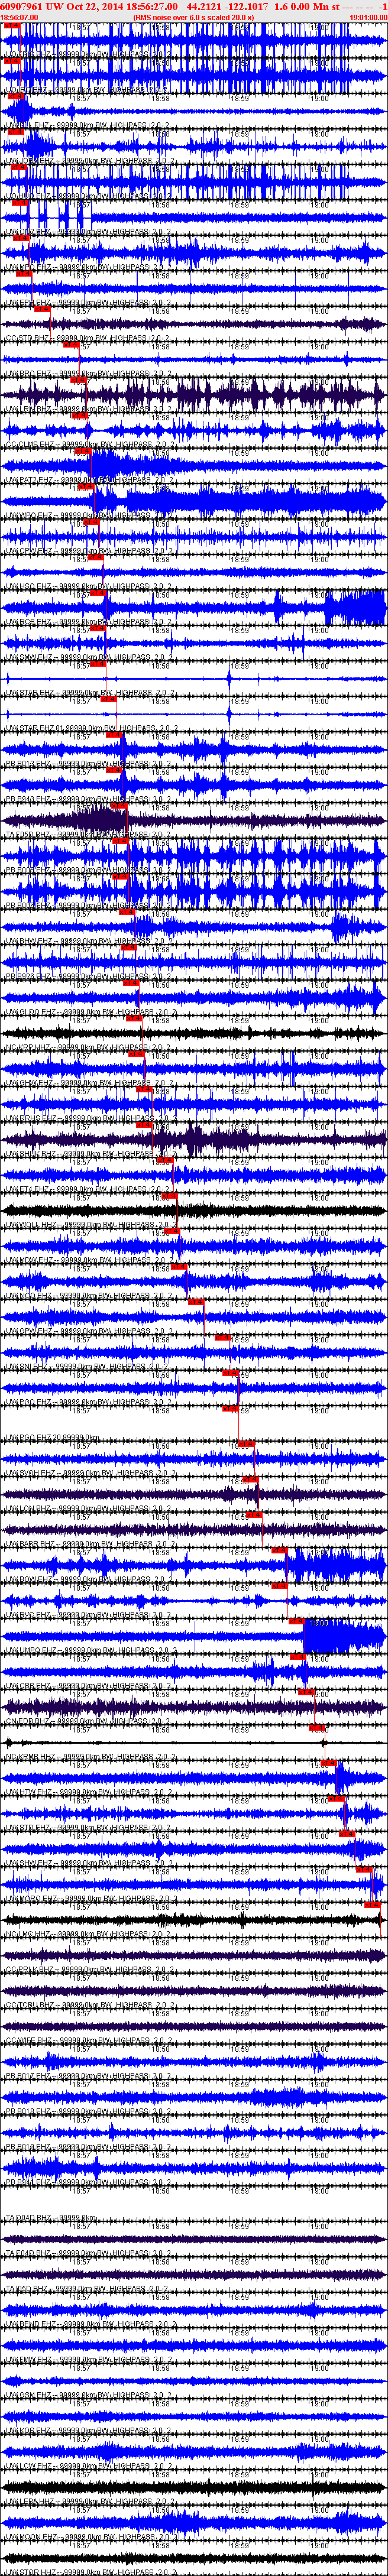Select the UW.GHW EHZ station label
Image resolution: width=388 pixels, height=2576 pixels.
pos(87,1083)
